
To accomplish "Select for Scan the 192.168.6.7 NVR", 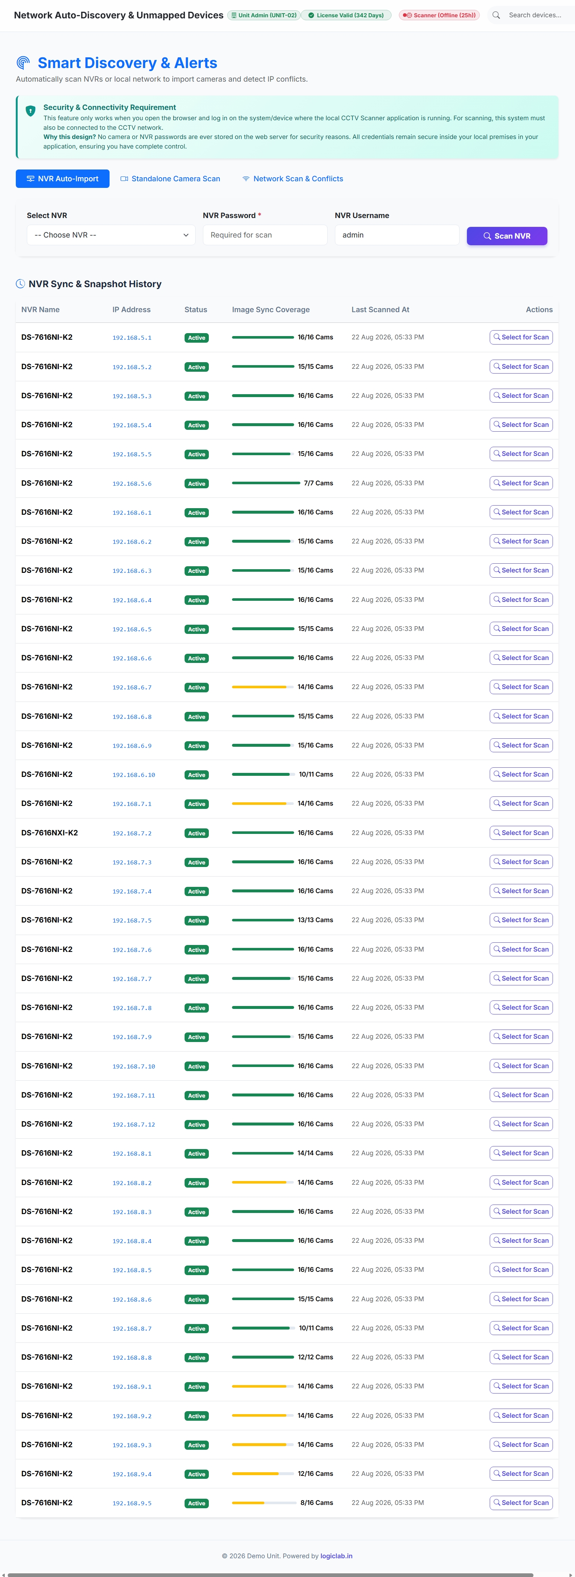I will coord(521,687).
